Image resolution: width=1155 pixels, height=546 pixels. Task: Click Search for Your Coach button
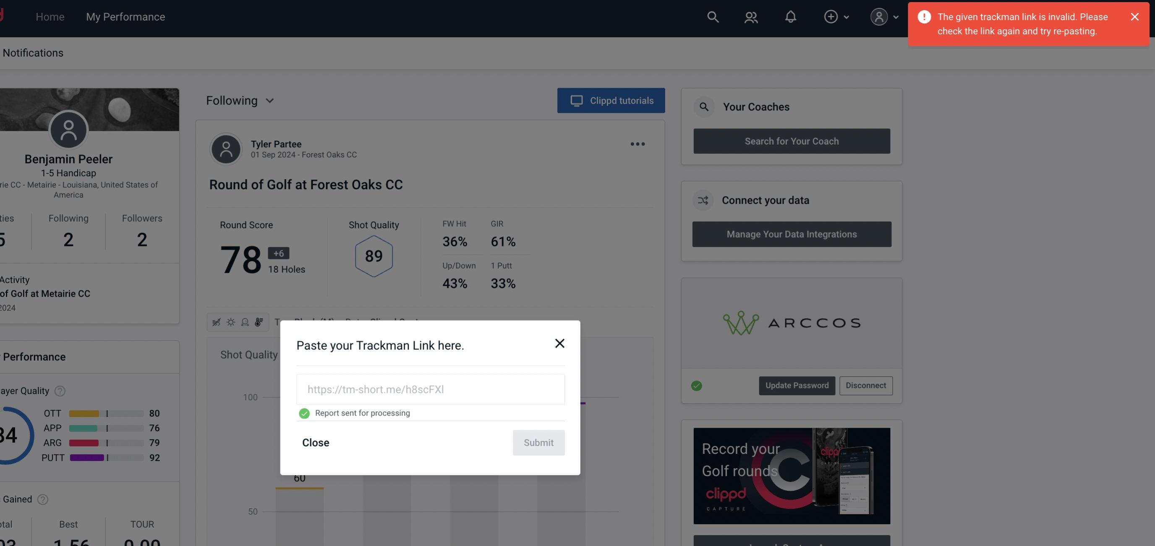point(792,140)
